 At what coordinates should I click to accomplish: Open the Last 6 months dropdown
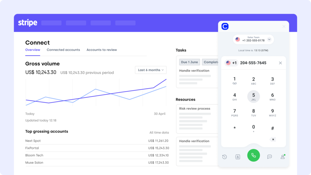151,70
